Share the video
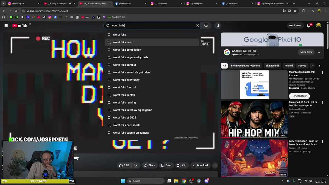This screenshot has width=329, height=185. click(x=149, y=165)
